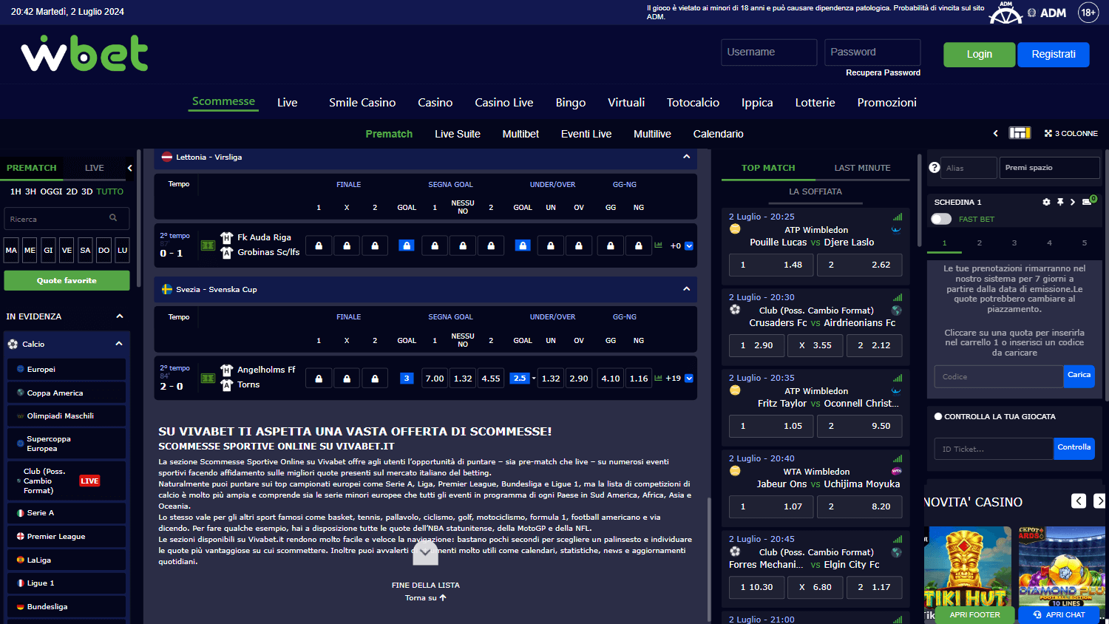Toggle the MA day filter
The image size is (1109, 624).
click(11, 250)
